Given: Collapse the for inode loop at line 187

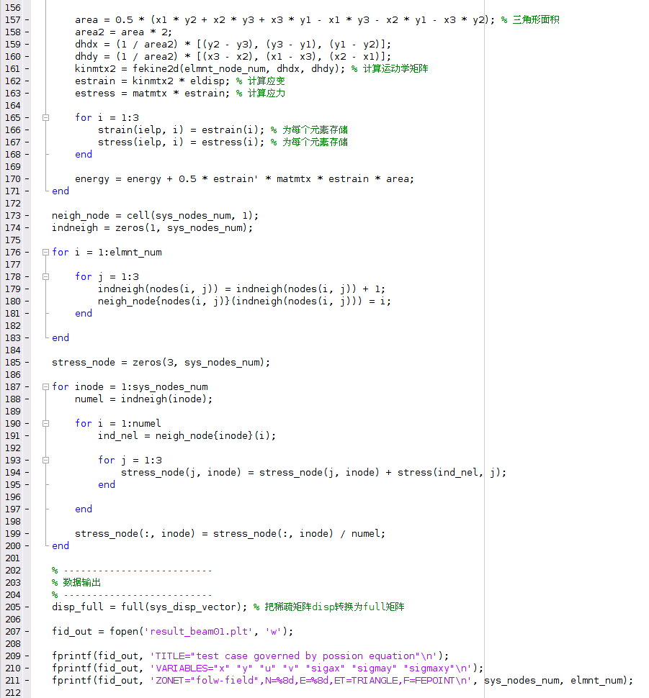Looking at the screenshot, I should coord(45,386).
